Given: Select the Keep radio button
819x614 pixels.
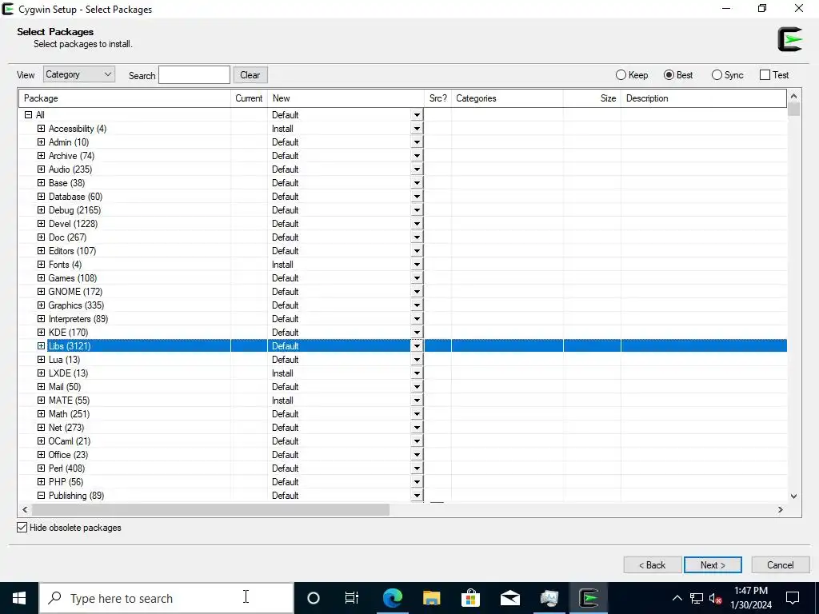Looking at the screenshot, I should click(x=621, y=74).
